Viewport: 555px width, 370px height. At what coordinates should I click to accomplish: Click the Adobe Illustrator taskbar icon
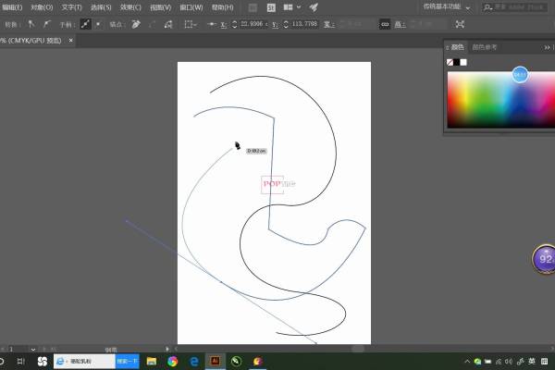[x=216, y=361]
